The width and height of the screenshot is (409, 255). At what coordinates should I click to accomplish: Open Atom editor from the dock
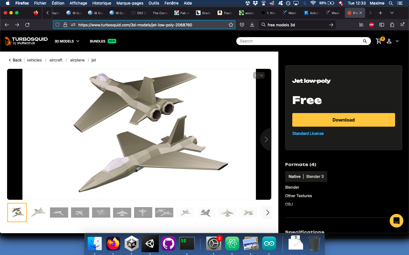coord(232,244)
